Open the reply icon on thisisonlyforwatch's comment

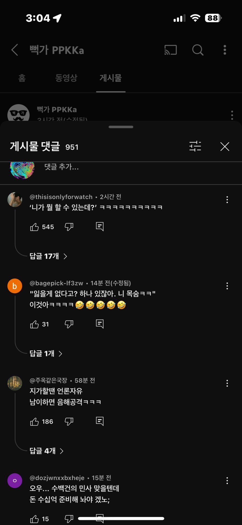click(x=99, y=227)
